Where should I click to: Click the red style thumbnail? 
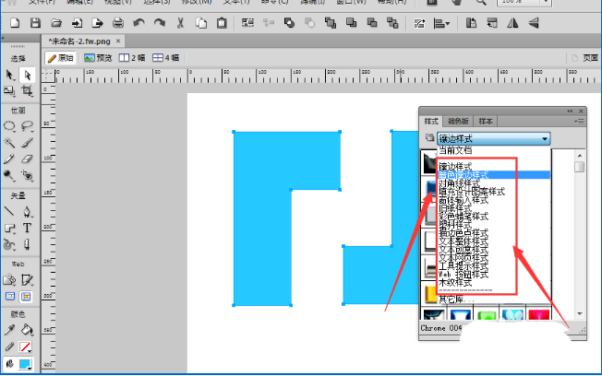click(x=538, y=315)
